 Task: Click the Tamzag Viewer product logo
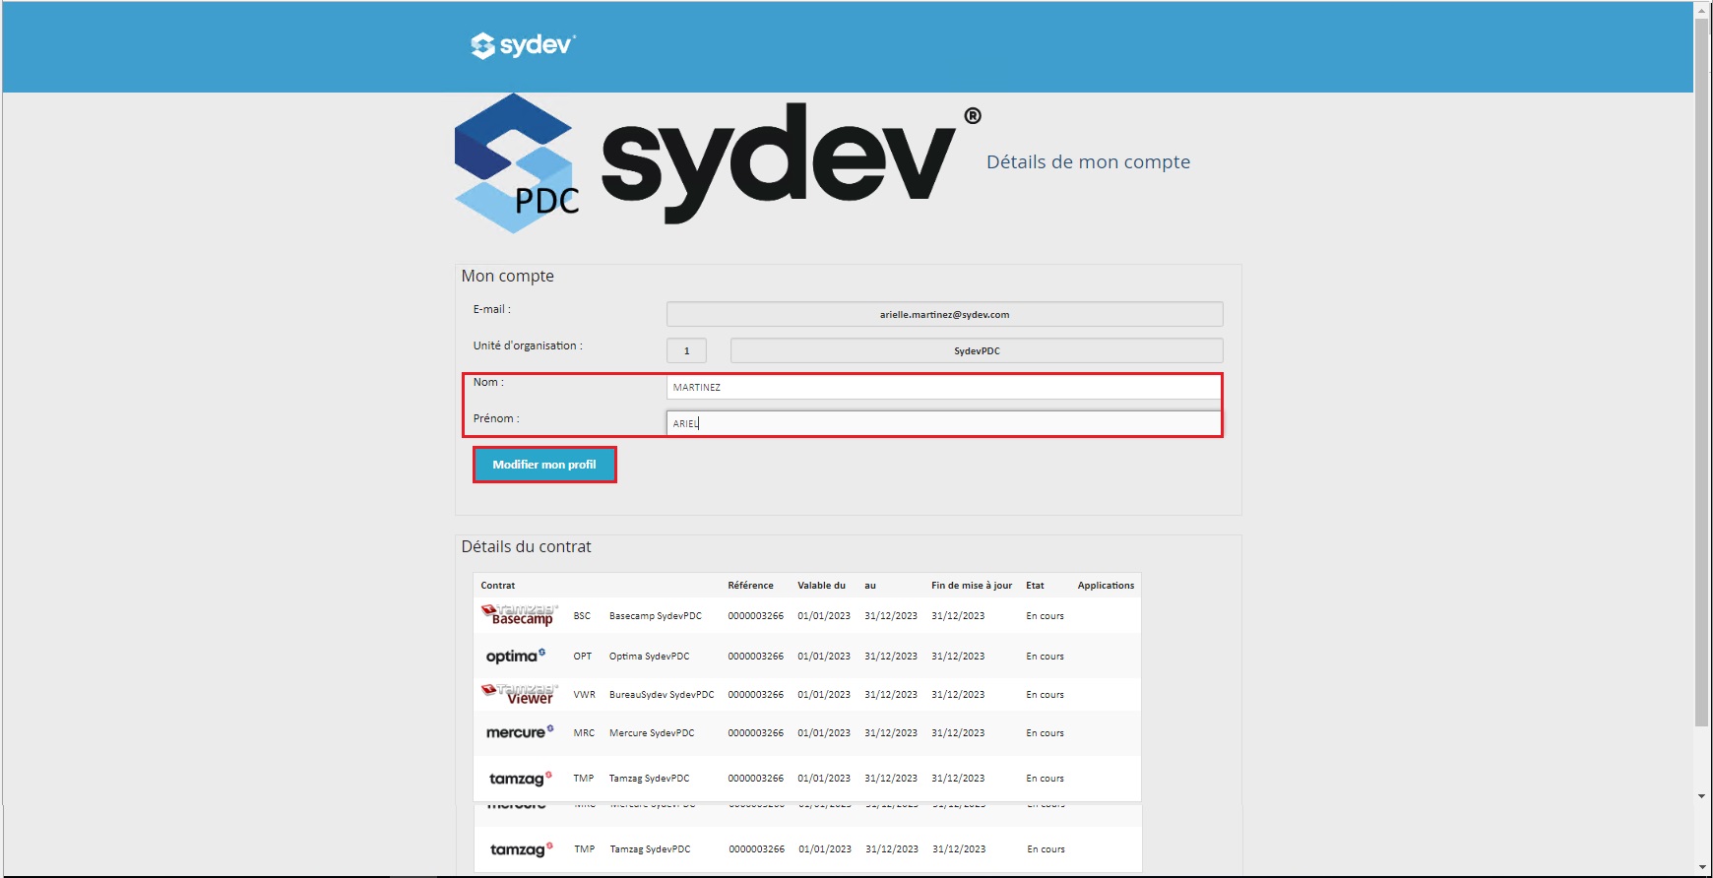[519, 694]
